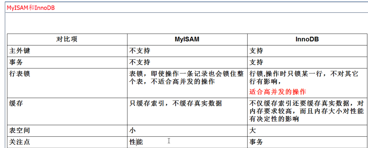Click the red title 'MyISAM和InnoDB'
Screen dimensions: 368x148
[x=31, y=8]
